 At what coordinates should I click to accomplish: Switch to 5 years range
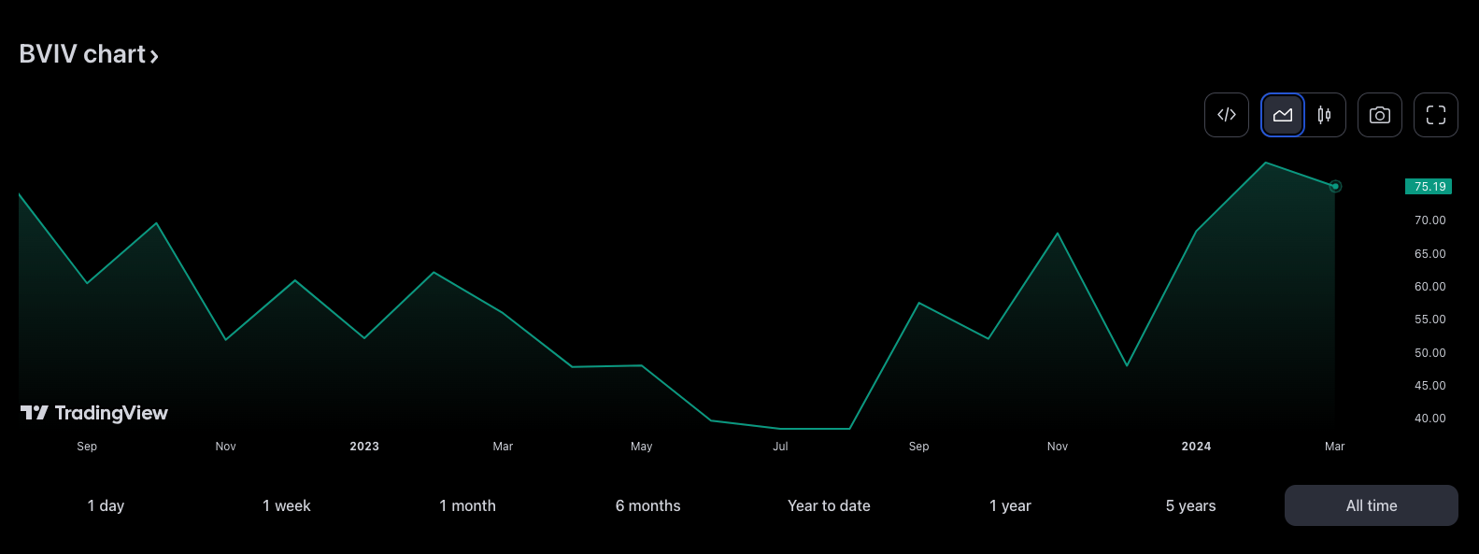pos(1190,505)
